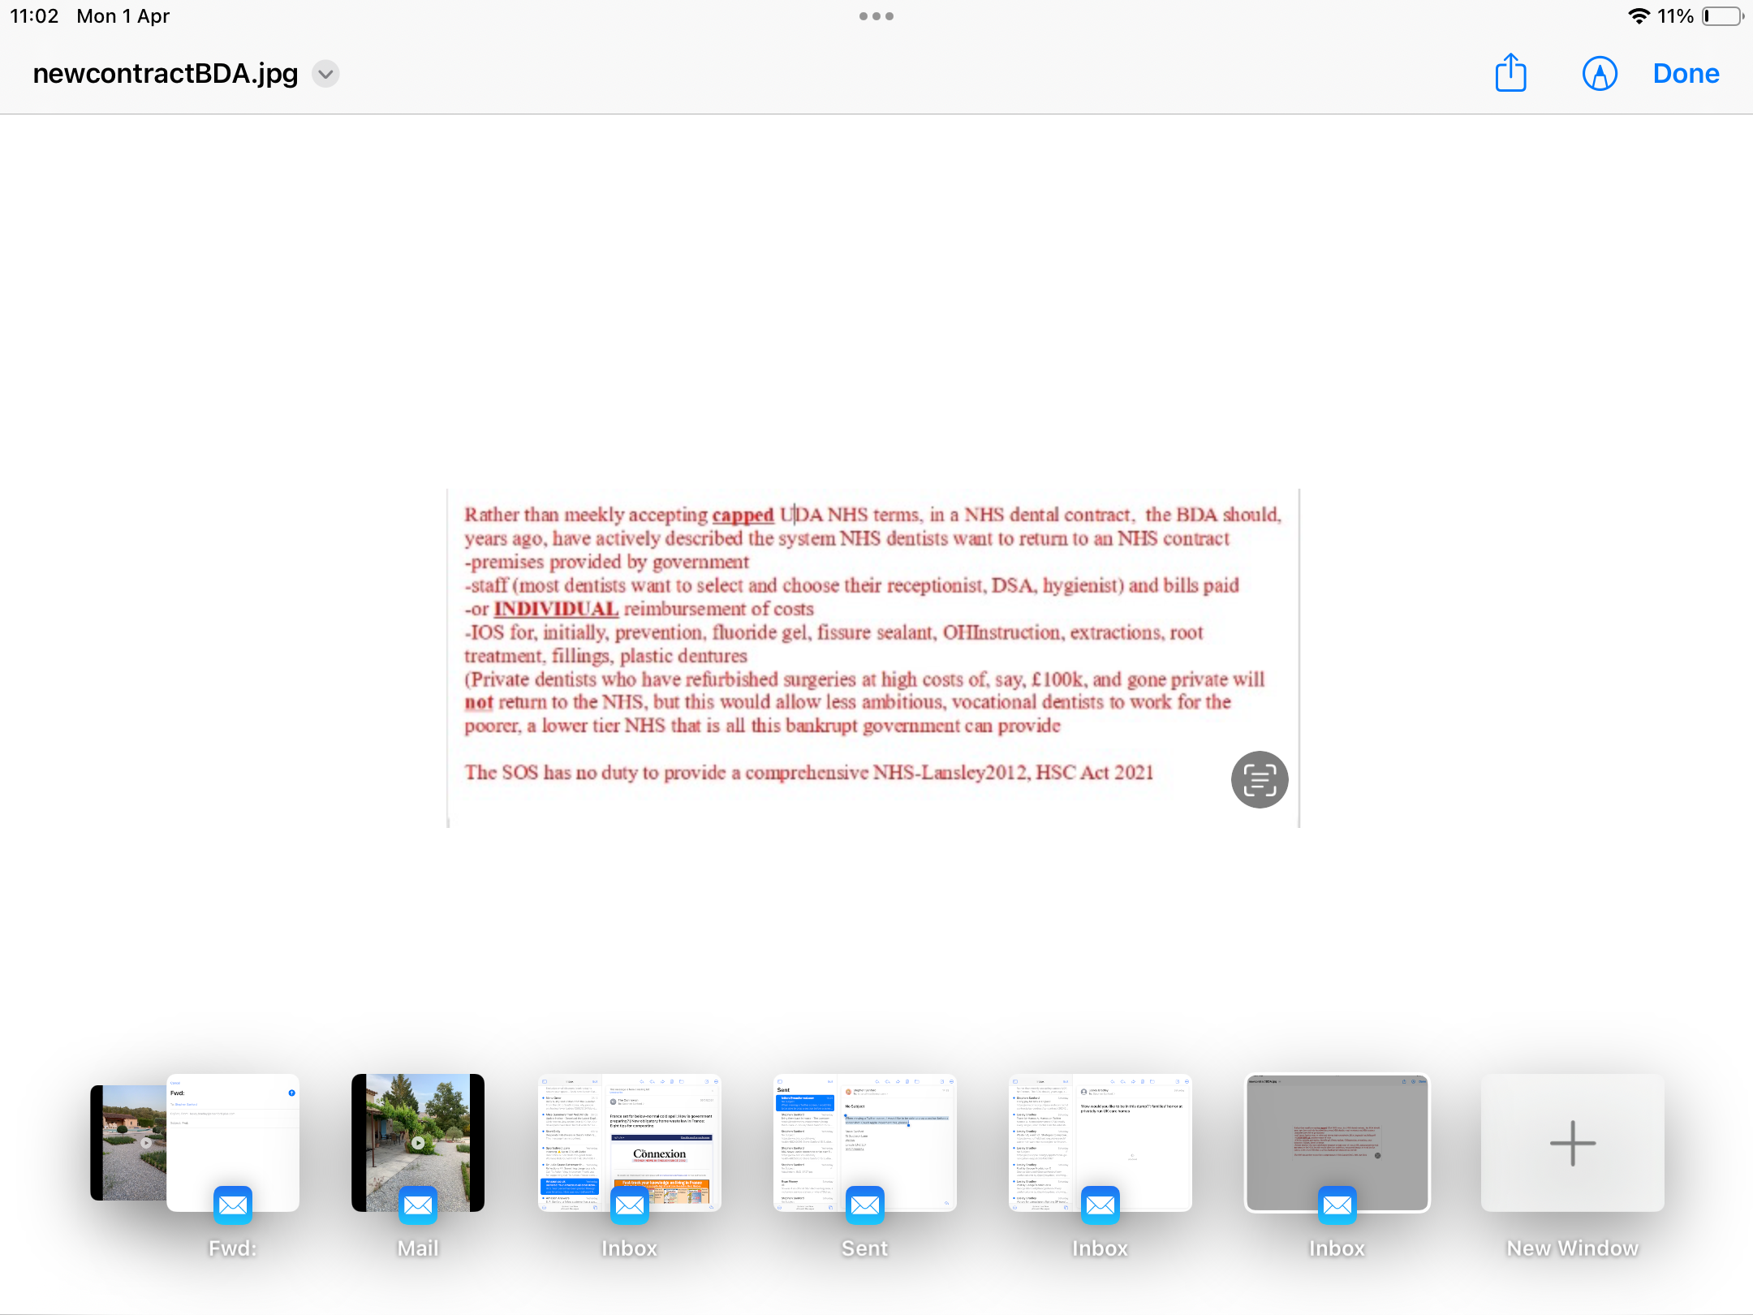This screenshot has width=1753, height=1315.
Task: Tap the line '-premises provided by government'
Action: (606, 562)
